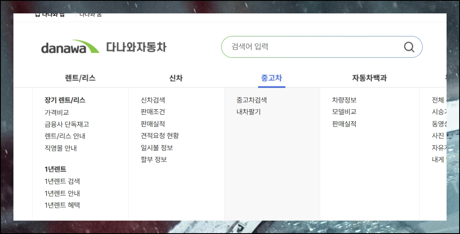Click the 다나와자동차 title text
This screenshot has height=234, width=460.
tap(136, 47)
